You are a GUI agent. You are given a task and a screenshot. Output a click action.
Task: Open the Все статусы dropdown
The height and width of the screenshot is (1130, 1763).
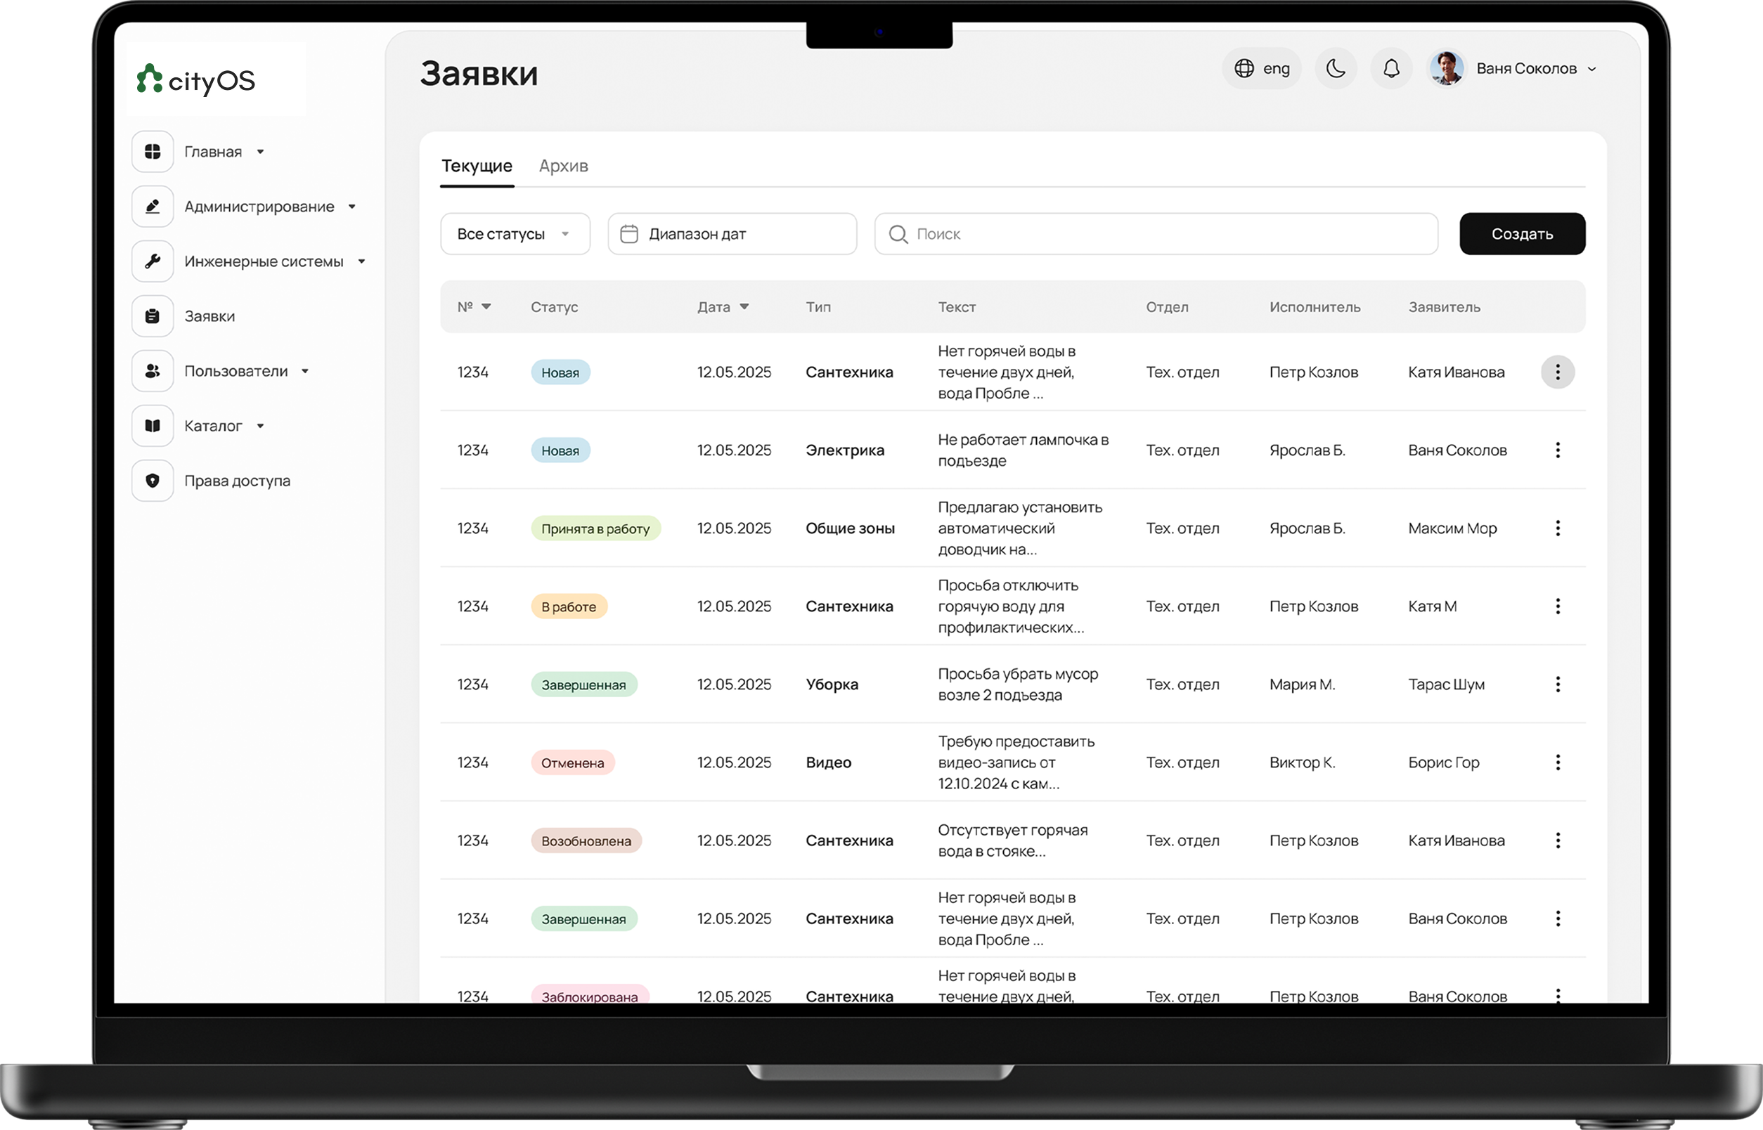tap(515, 234)
